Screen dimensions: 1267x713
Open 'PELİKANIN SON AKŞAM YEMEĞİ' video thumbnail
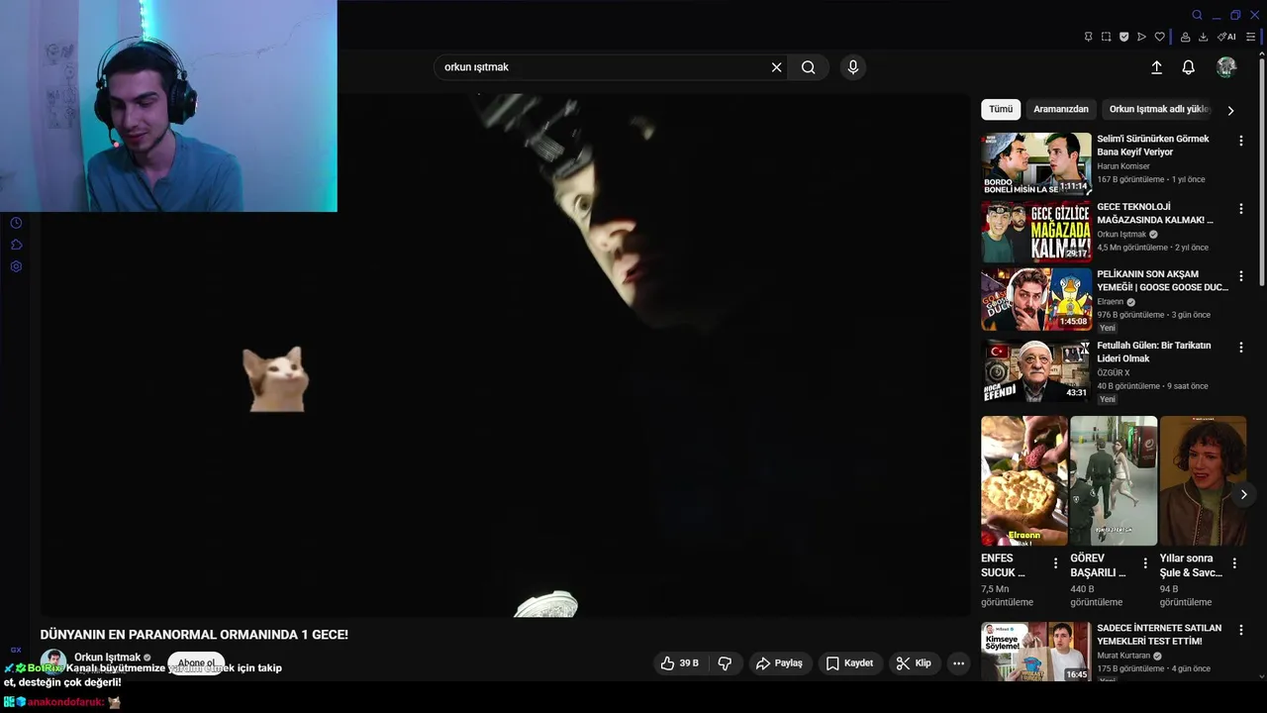(1036, 299)
